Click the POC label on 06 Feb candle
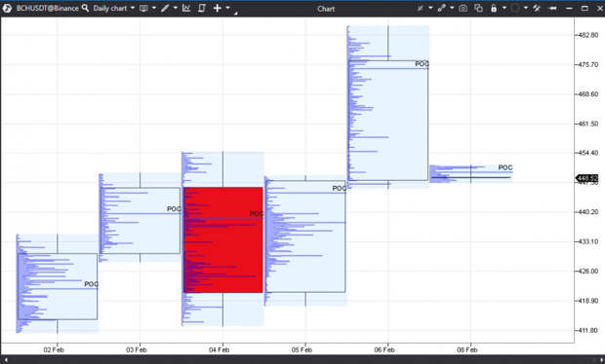 click(x=422, y=64)
